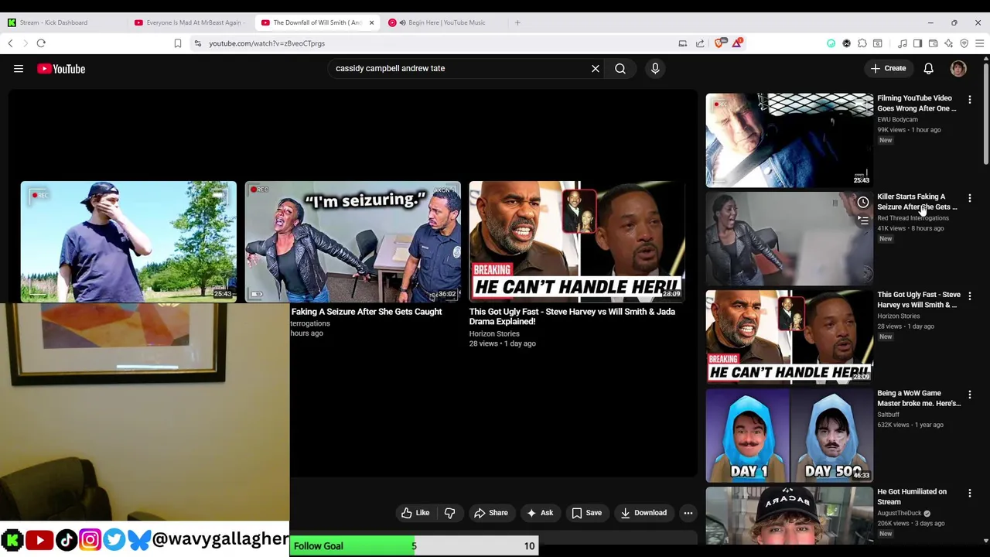This screenshot has width=990, height=557.
Task: Click the browser forward arrow
Action: (x=25, y=43)
